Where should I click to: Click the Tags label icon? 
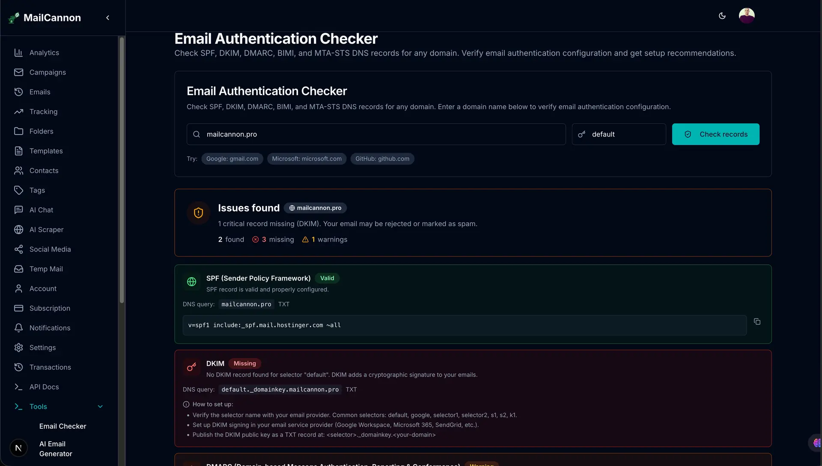click(x=18, y=190)
